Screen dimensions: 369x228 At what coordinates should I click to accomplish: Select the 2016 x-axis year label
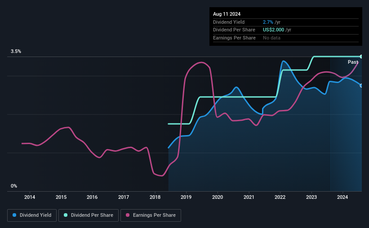92,197
